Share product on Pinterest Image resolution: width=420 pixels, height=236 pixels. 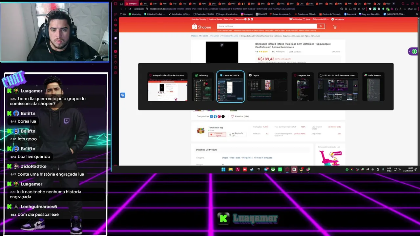(x=219, y=116)
